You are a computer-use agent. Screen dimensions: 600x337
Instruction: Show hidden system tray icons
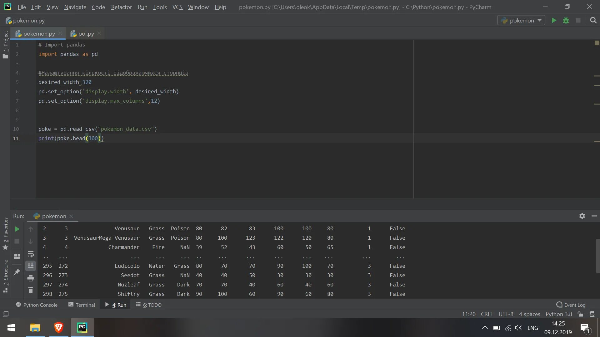[x=485, y=328]
